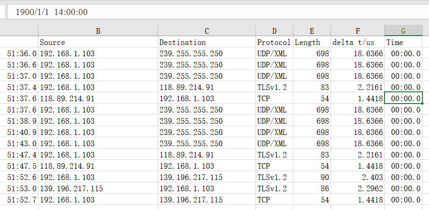Viewport: 429px width, 210px height.
Task: Click source 192.168.1.103 in the 51:36.0 row
Action: point(98,53)
